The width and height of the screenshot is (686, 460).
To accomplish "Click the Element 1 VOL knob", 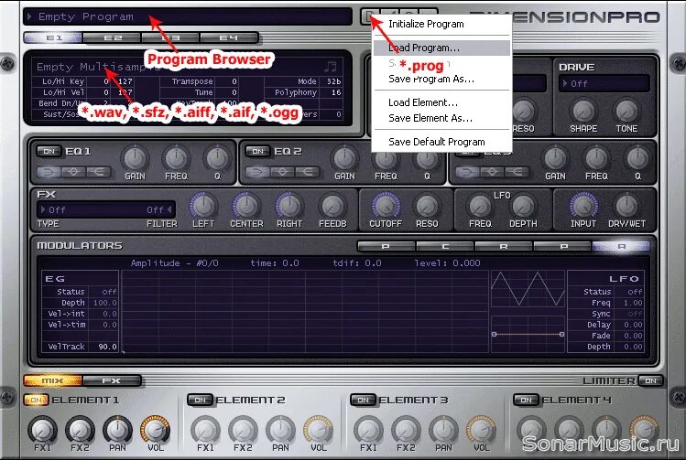I will point(156,430).
